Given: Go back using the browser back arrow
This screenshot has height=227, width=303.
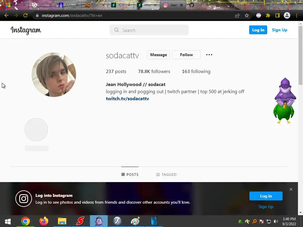Looking at the screenshot, I should 7,15.
